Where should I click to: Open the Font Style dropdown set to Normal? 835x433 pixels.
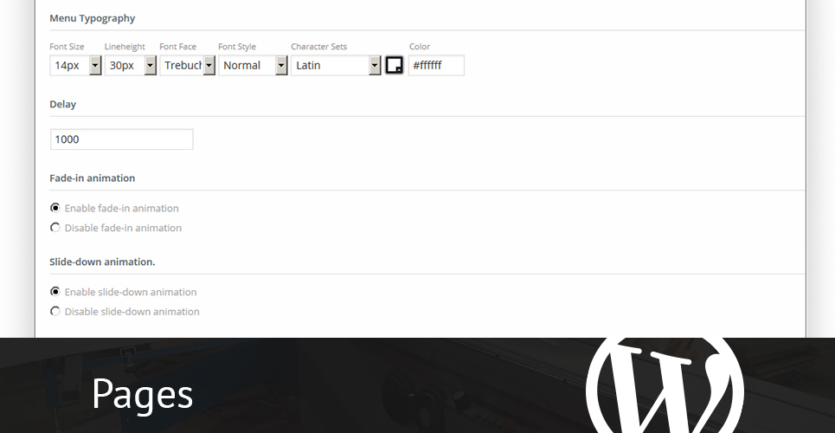coord(253,66)
